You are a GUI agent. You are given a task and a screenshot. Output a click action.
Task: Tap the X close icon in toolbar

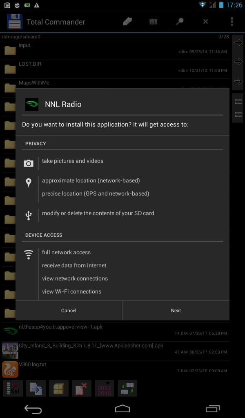[x=205, y=21]
